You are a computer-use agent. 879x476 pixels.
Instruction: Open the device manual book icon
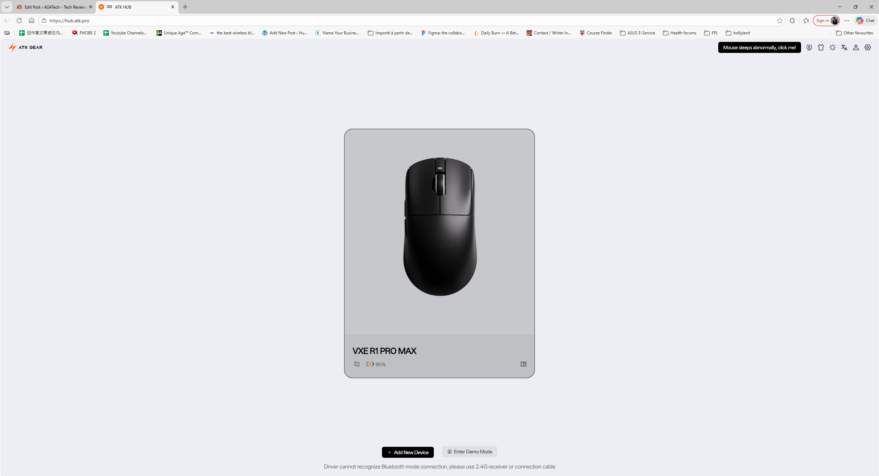point(523,364)
